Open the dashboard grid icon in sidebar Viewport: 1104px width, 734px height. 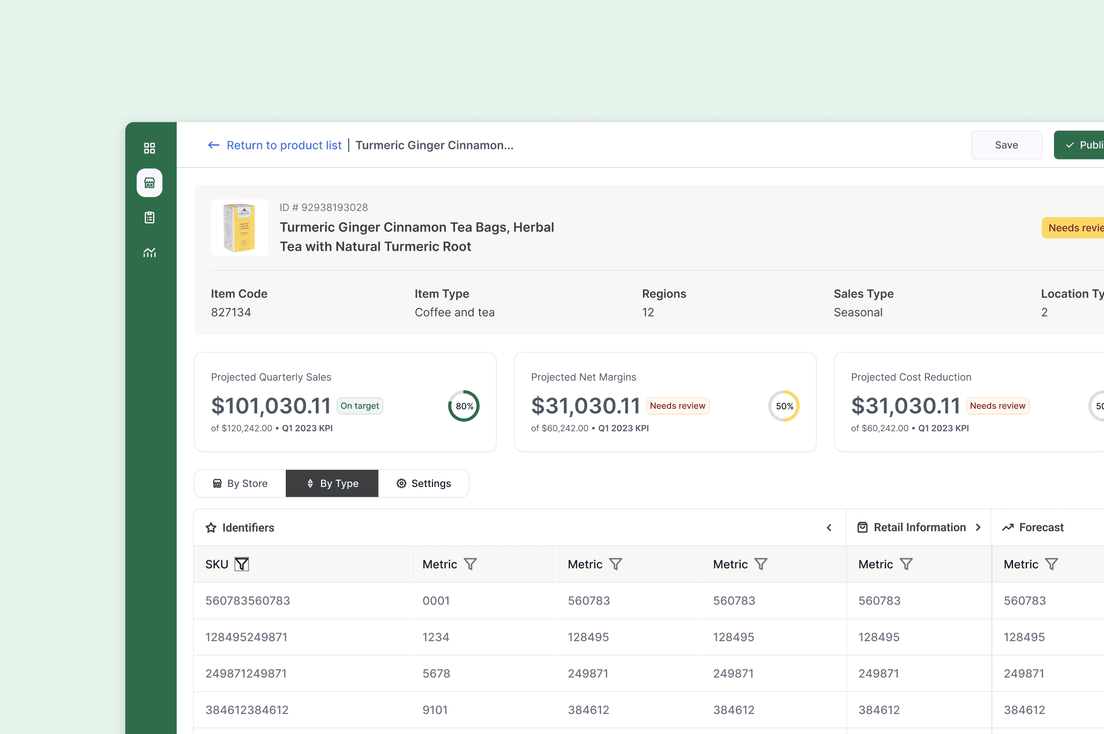pyautogui.click(x=150, y=148)
